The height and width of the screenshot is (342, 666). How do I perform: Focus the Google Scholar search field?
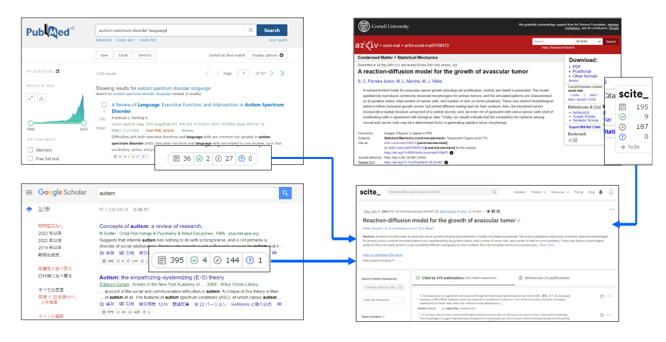click(x=187, y=193)
